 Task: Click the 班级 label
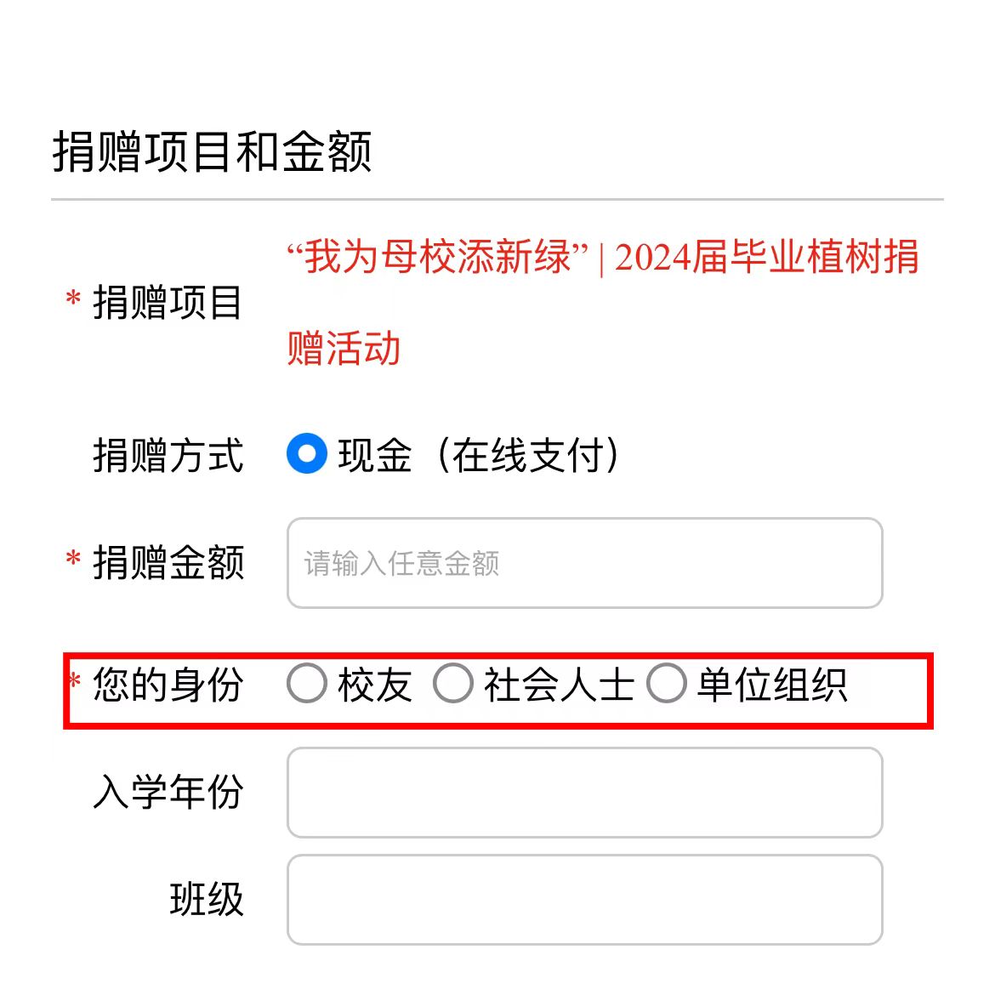click(206, 899)
